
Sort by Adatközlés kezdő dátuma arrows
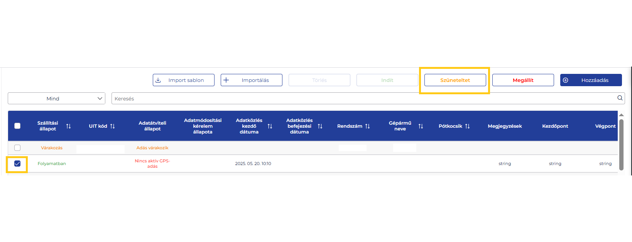[x=270, y=126]
